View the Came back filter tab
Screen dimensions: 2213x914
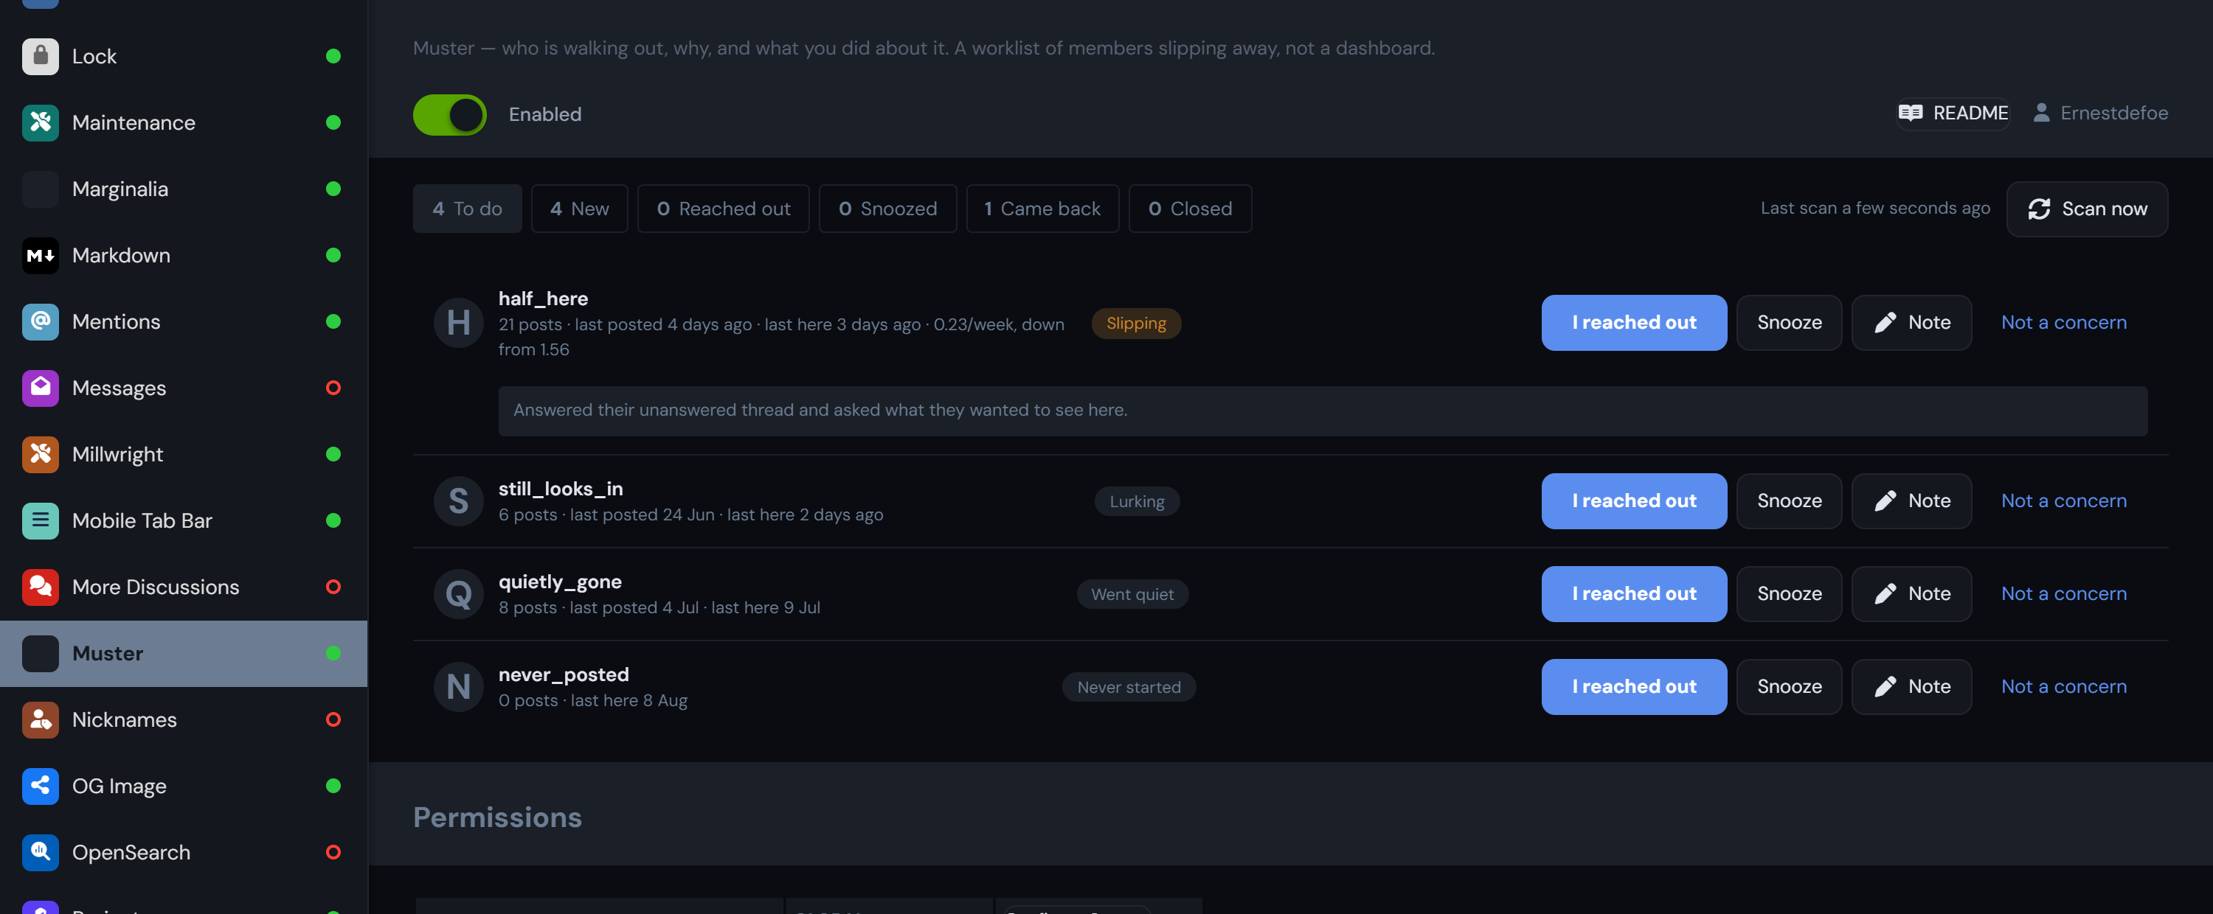point(1042,209)
